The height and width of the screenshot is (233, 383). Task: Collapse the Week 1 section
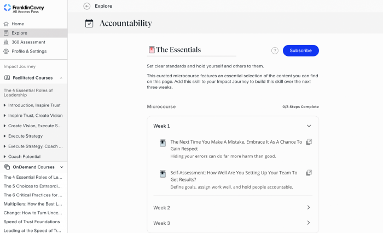(309, 126)
